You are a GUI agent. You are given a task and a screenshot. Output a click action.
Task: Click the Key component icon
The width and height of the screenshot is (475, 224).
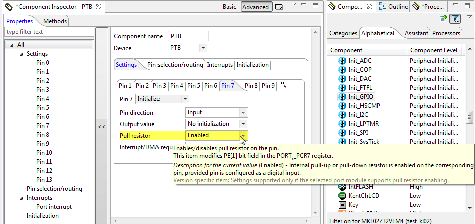pyautogui.click(x=342, y=205)
